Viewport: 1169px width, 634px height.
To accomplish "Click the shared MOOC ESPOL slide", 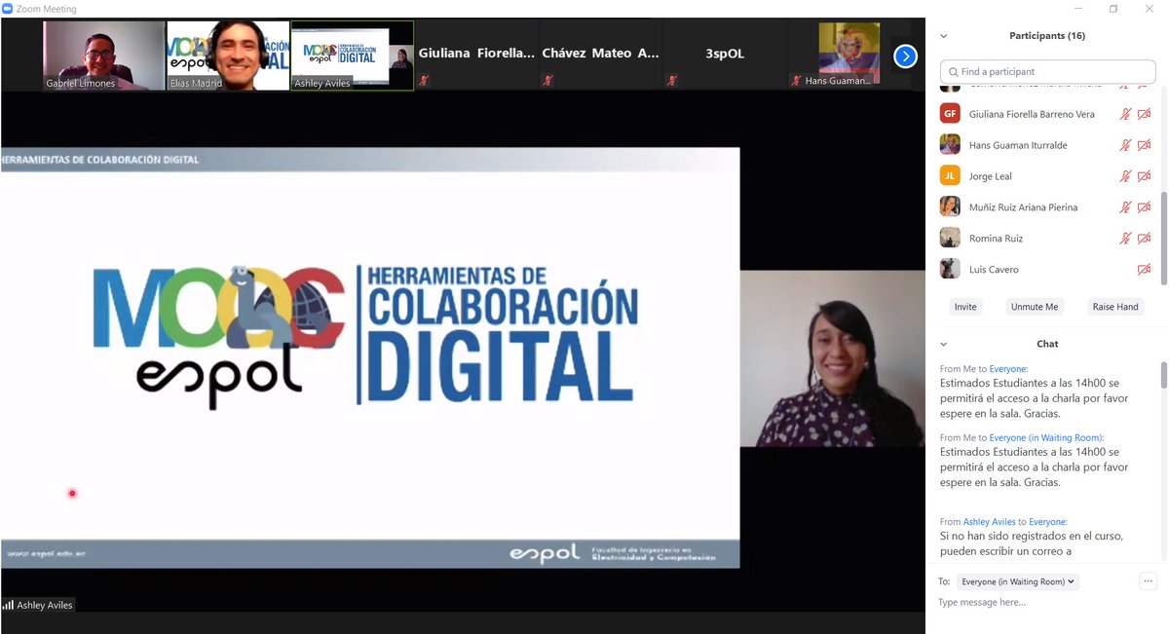I will coord(370,357).
